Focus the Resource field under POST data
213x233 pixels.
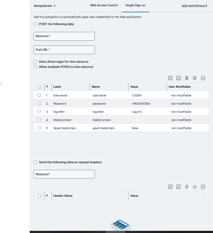pos(64,36)
